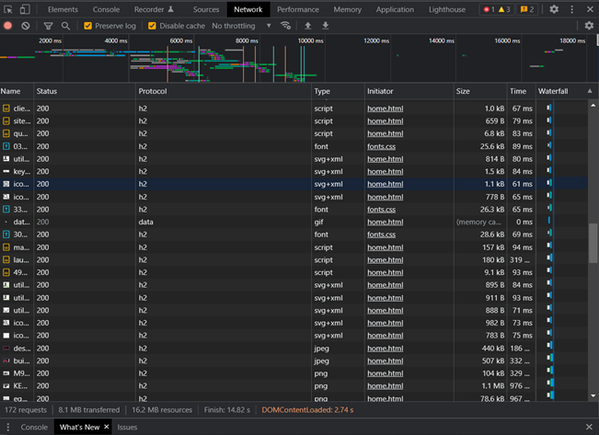This screenshot has width=599, height=435.
Task: Stop recording network log
Action: pyautogui.click(x=8, y=26)
